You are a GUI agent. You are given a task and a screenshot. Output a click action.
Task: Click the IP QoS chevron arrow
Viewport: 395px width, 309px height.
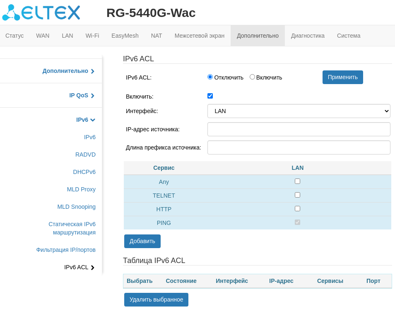coord(92,96)
